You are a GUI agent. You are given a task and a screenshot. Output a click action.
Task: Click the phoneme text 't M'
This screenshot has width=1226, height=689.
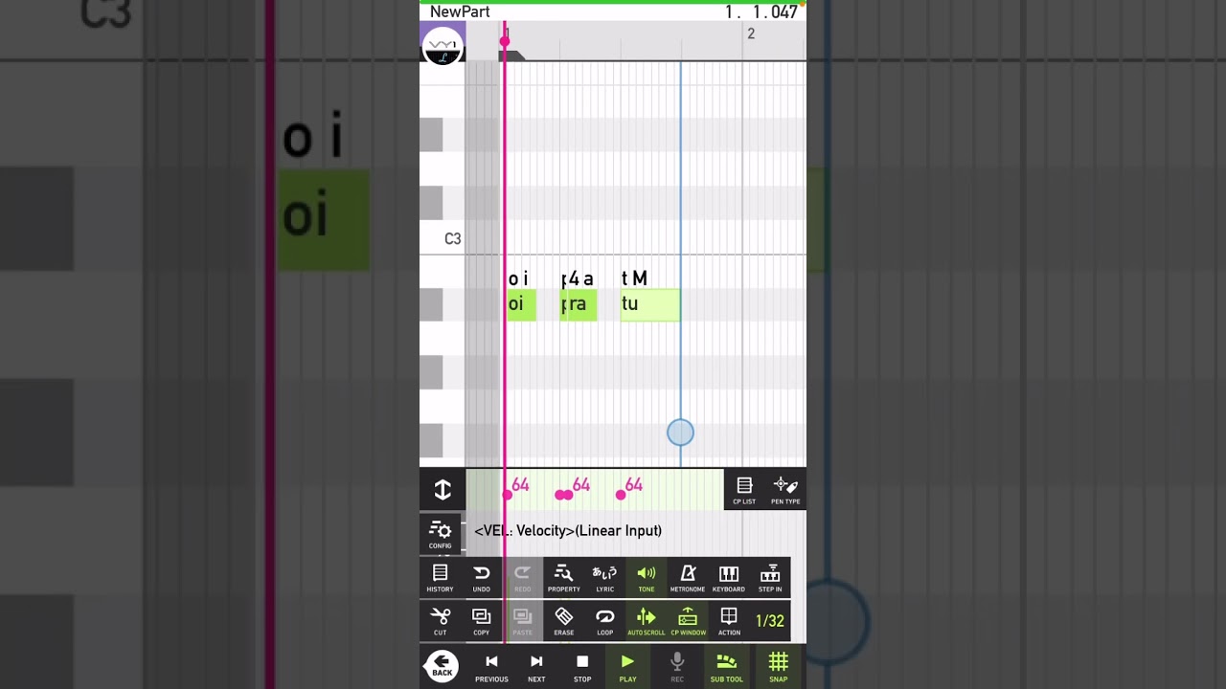click(x=634, y=278)
